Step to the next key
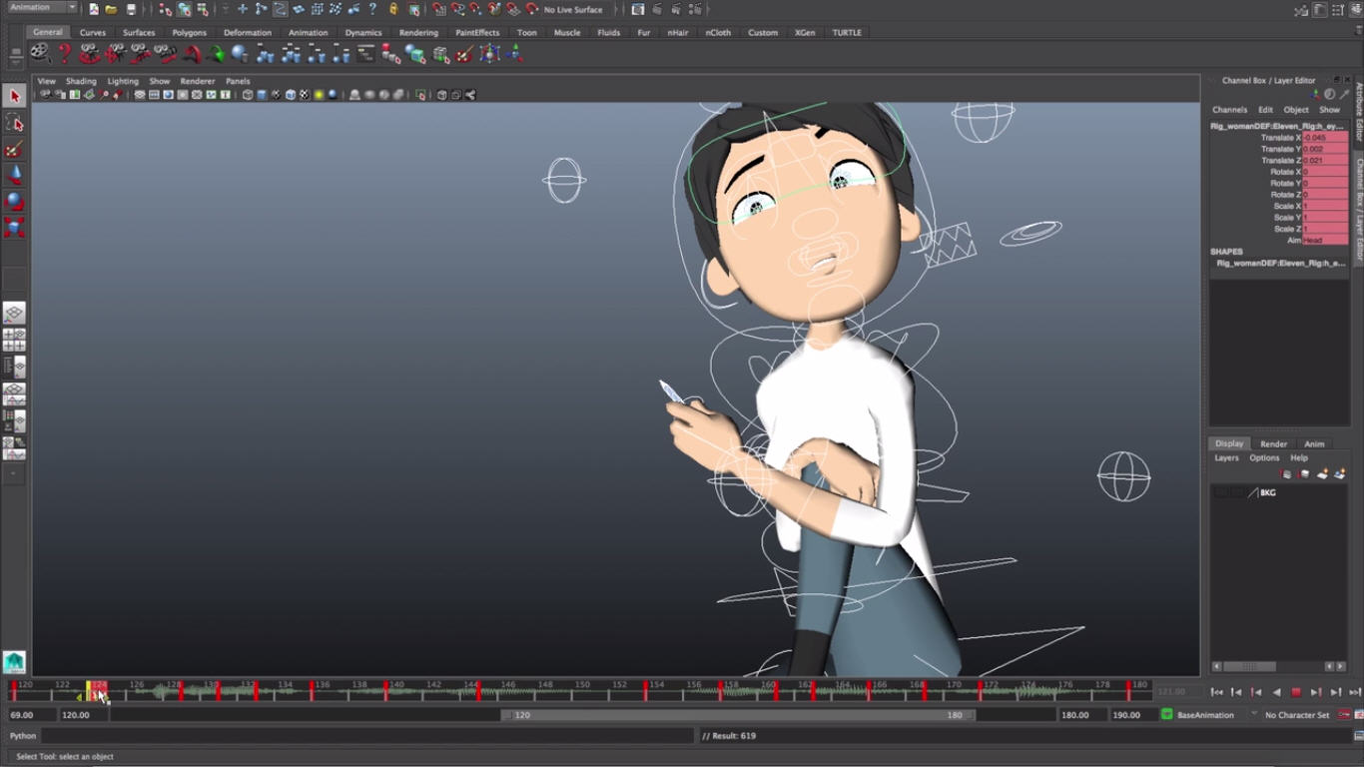Screen dimensions: 1364x767 1316,692
